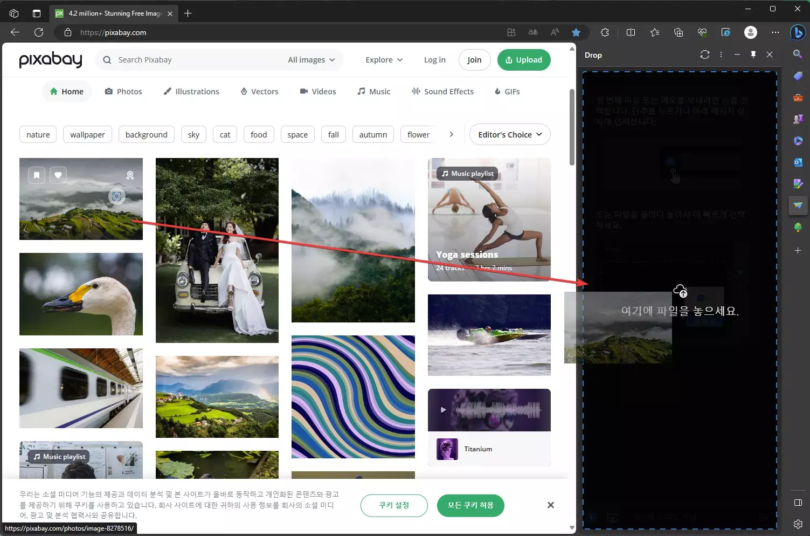Refresh the Drop panel
The height and width of the screenshot is (536, 810).
coord(705,54)
